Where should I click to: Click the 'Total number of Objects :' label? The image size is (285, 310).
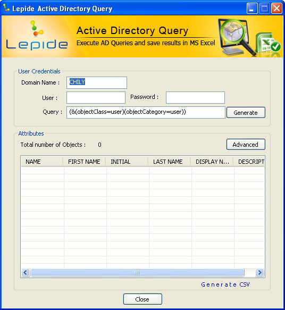pos(53,145)
